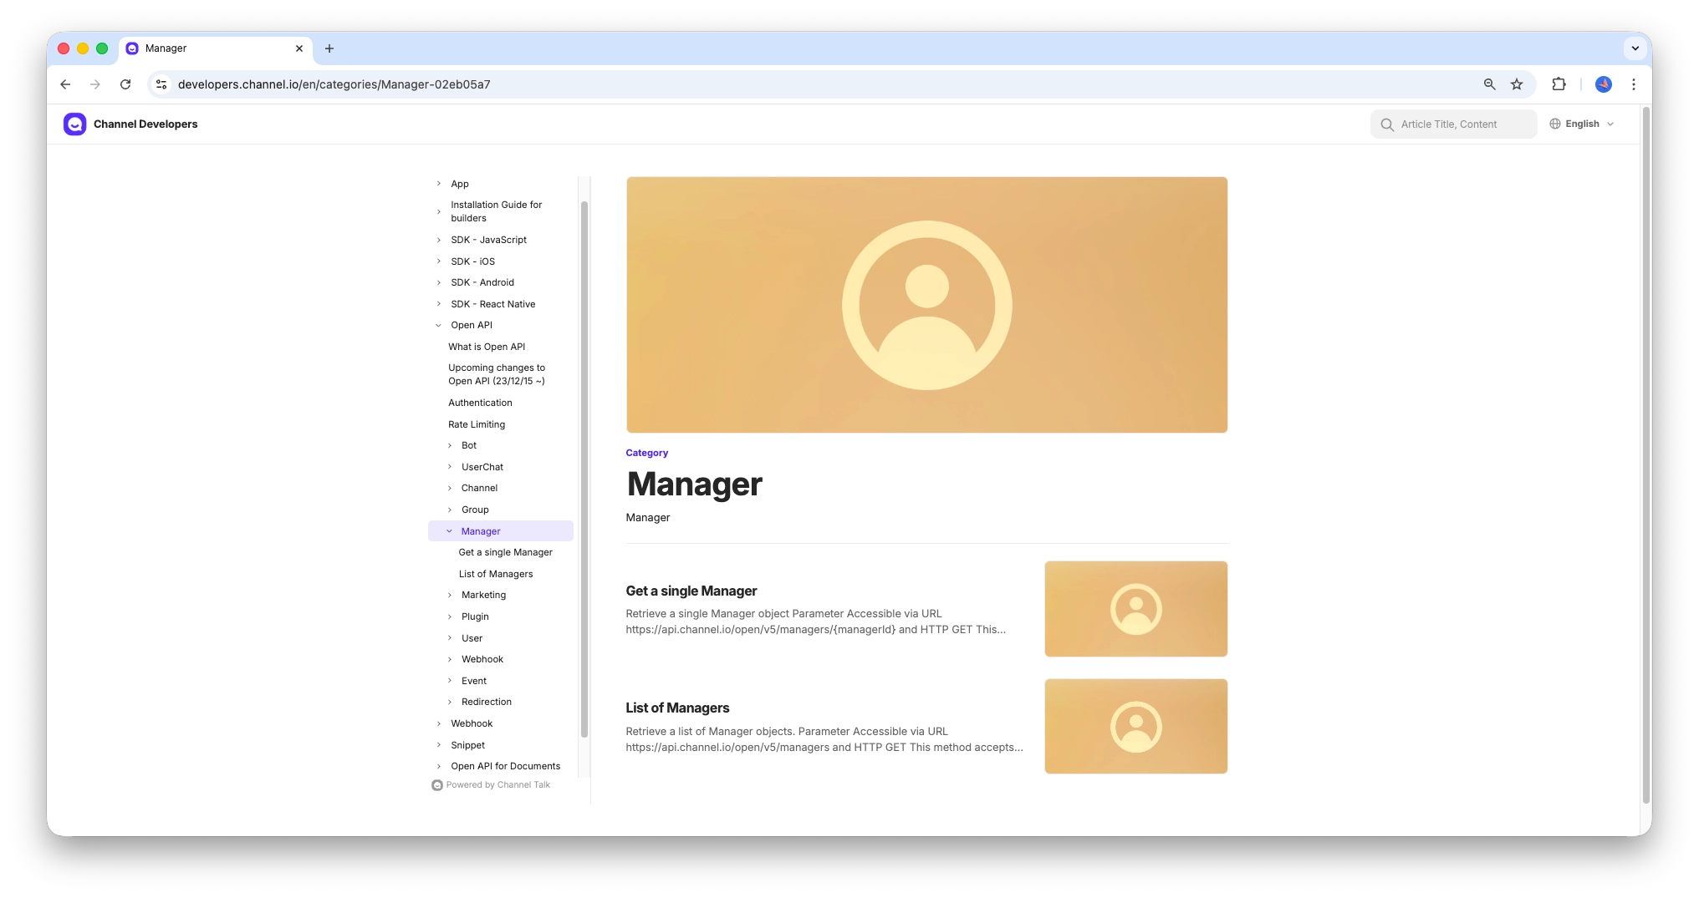Click the Powered by Channel Talk link
The height and width of the screenshot is (898, 1699).
pos(491,785)
